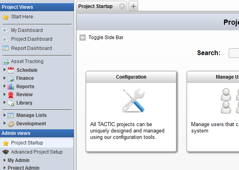Screen dimensions: 239x170
Task: Click the Library documents icon
Action: pos(11,103)
